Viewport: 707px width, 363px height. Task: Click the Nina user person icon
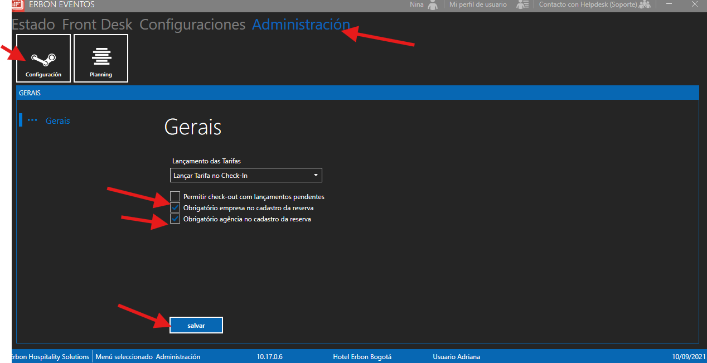tap(433, 5)
